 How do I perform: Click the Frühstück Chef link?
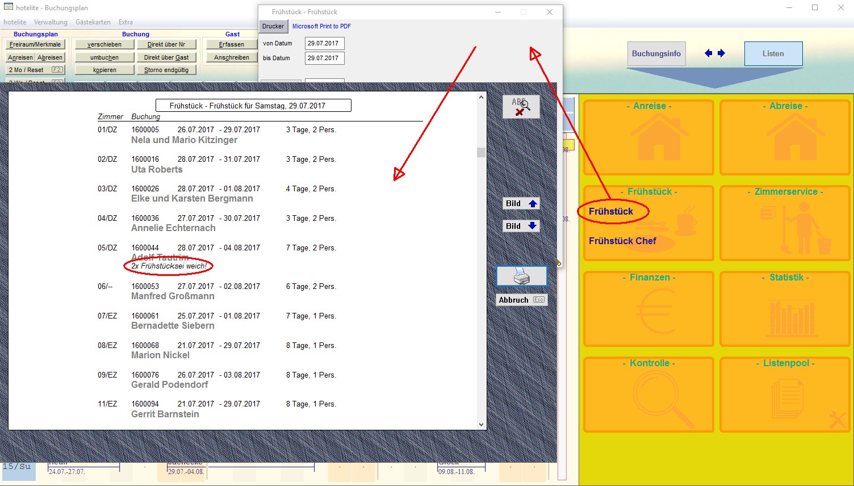(x=622, y=241)
